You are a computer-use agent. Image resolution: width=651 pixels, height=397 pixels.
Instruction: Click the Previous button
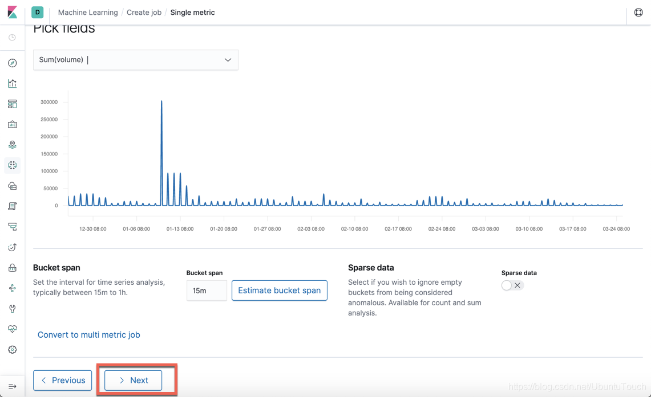pos(63,380)
